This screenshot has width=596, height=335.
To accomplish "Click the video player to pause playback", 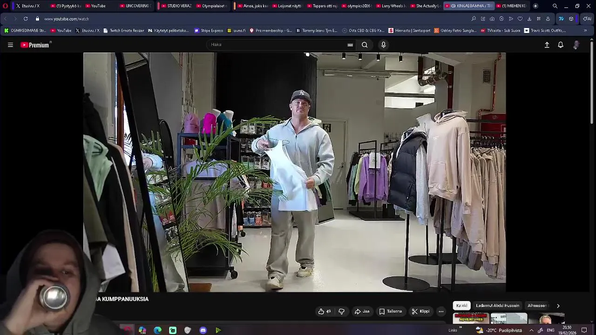I will (x=294, y=172).
